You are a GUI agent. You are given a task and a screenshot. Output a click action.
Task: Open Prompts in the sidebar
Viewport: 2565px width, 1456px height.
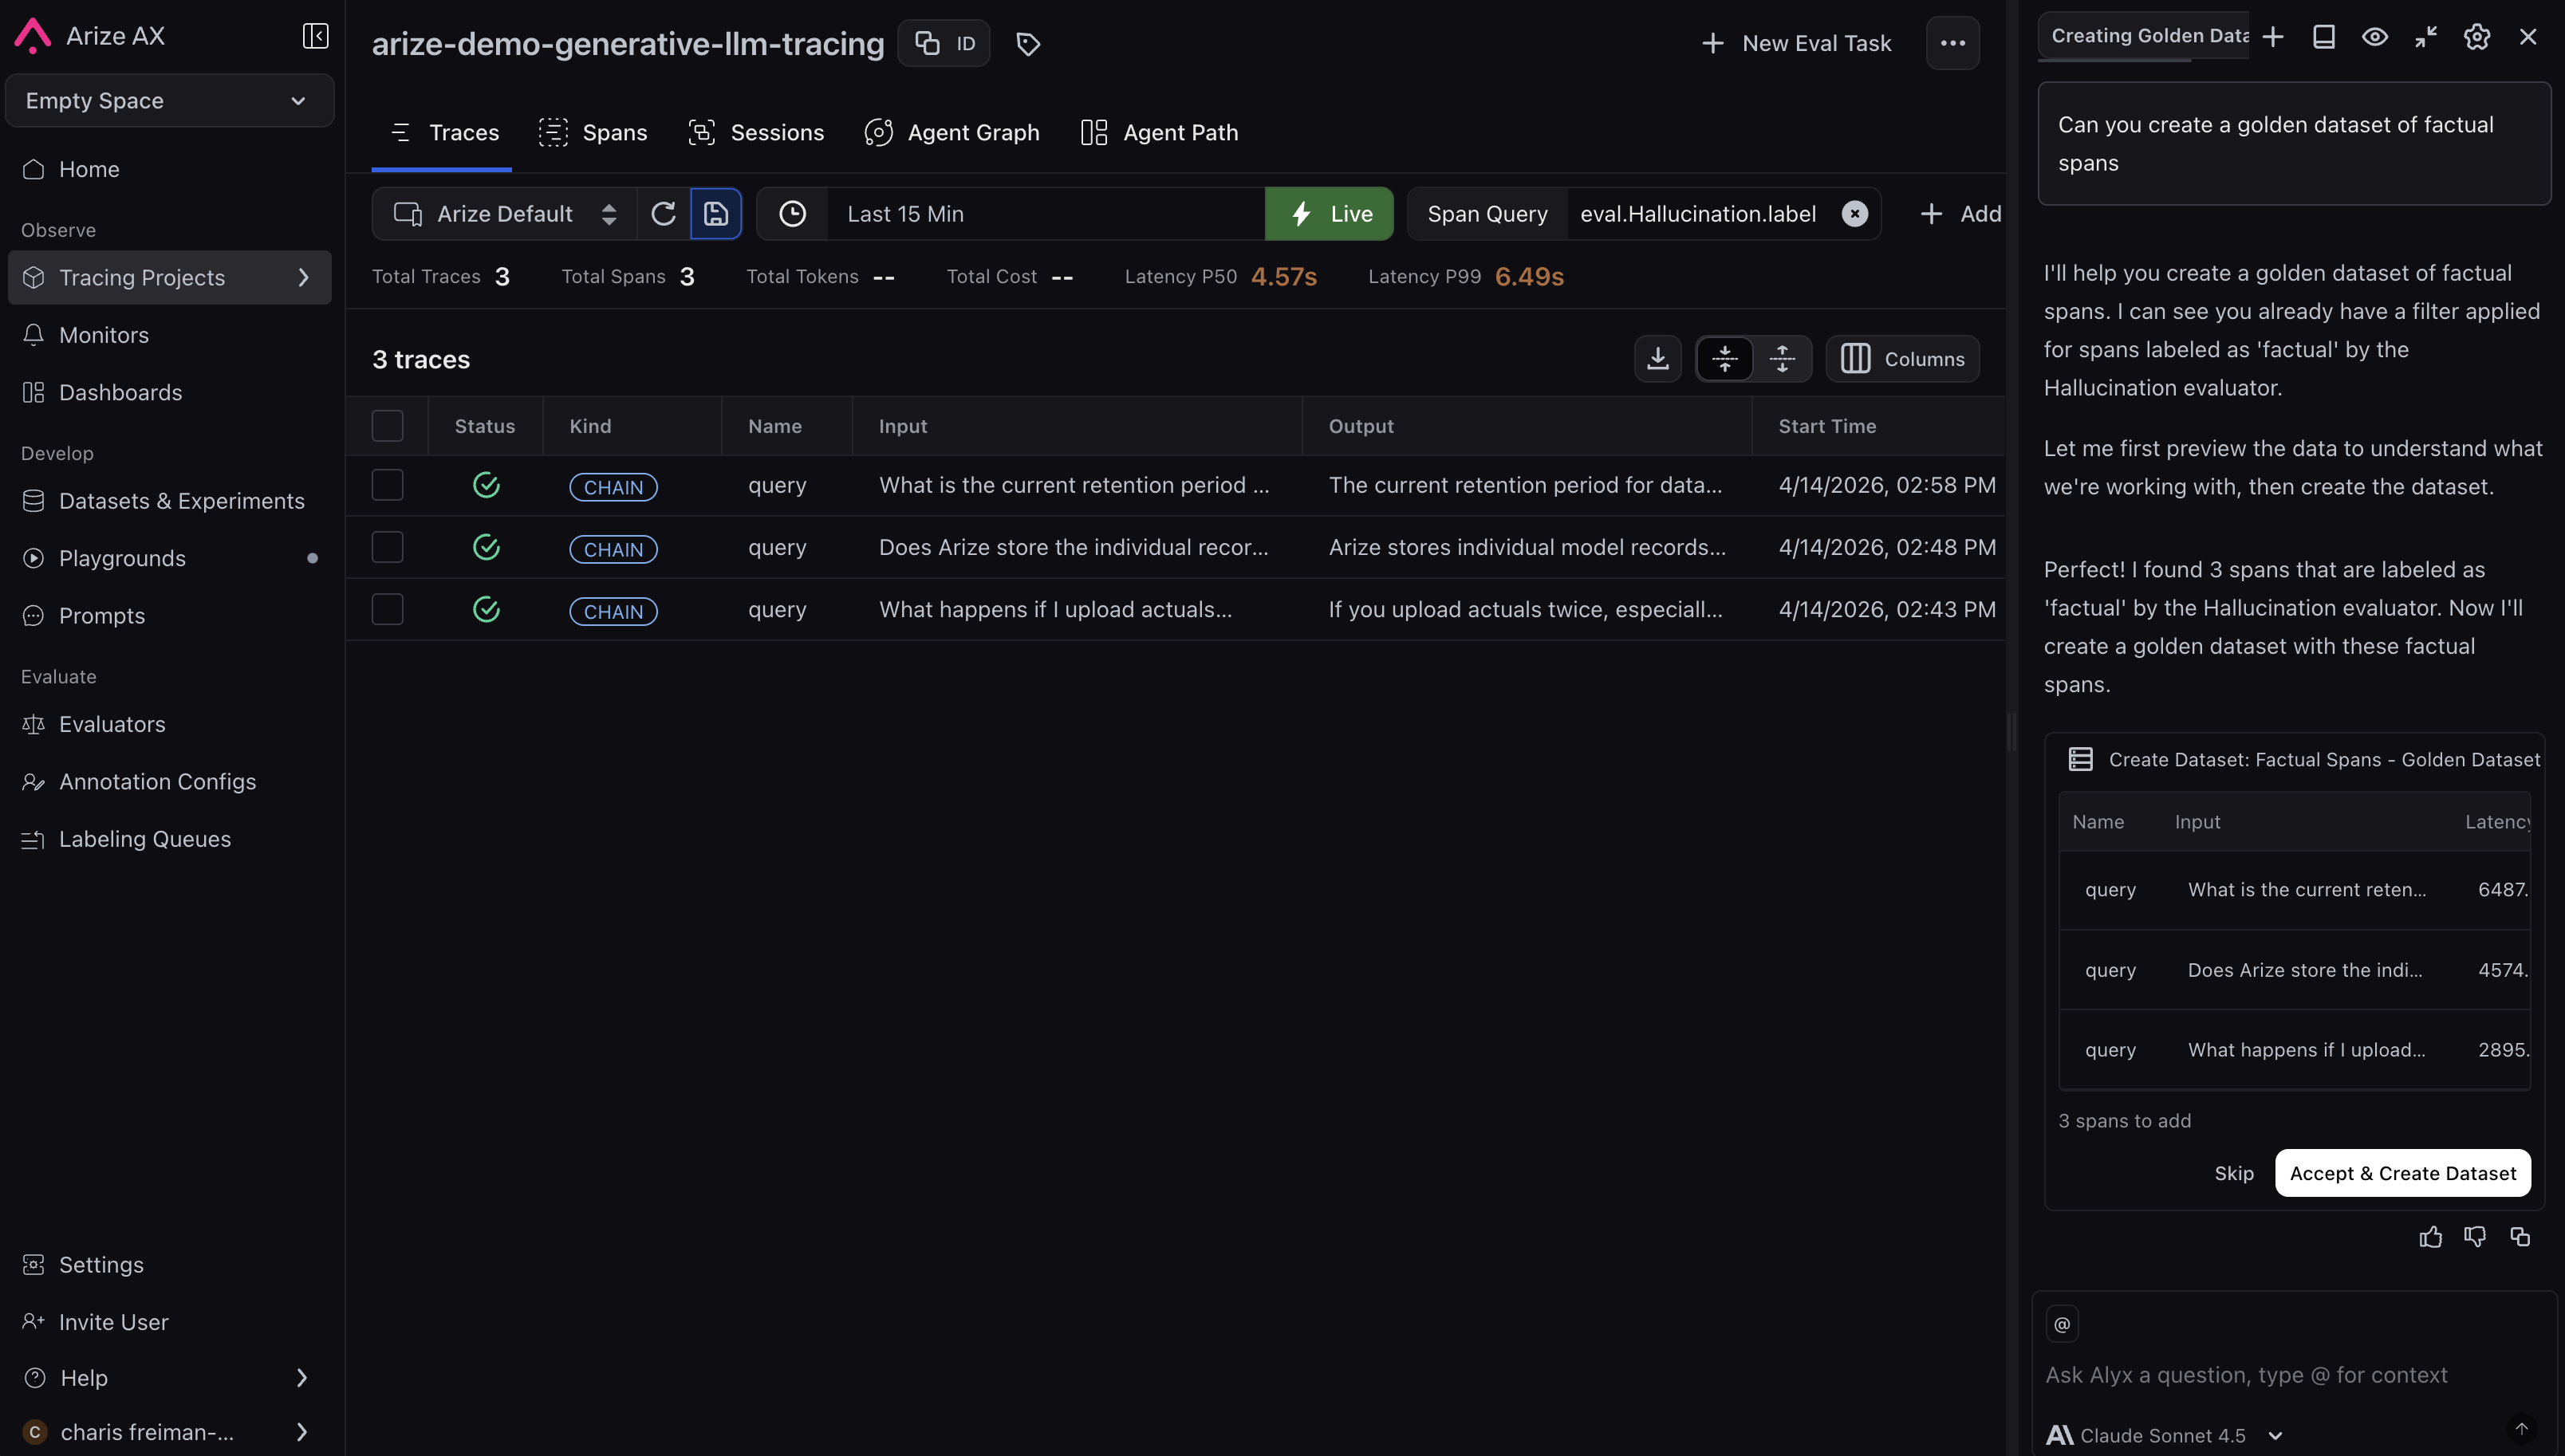(169, 616)
